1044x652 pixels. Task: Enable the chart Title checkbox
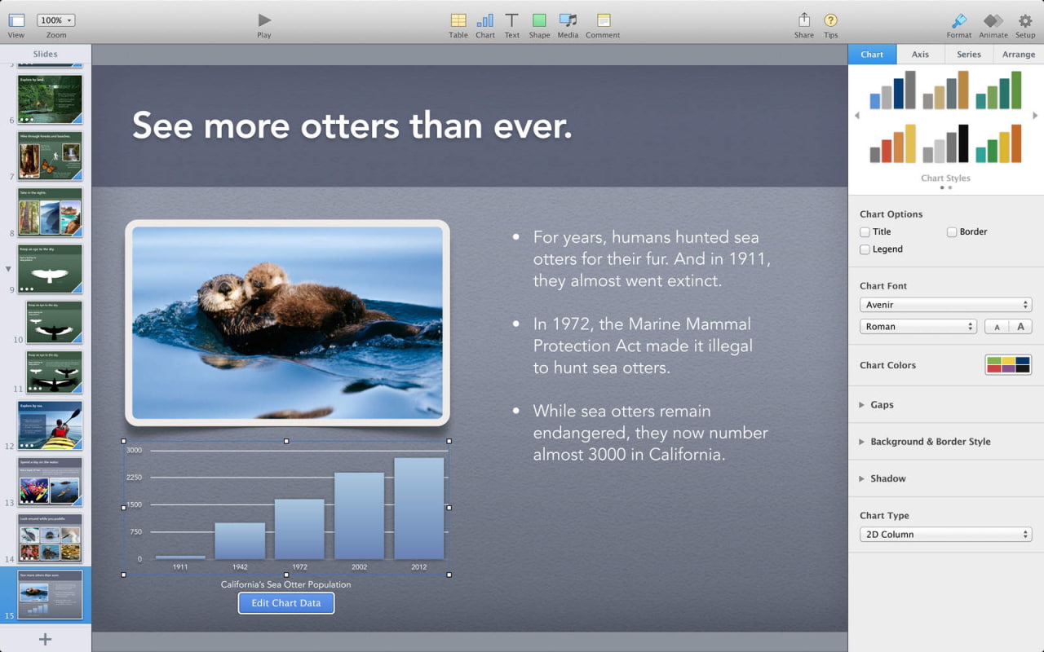coord(865,232)
